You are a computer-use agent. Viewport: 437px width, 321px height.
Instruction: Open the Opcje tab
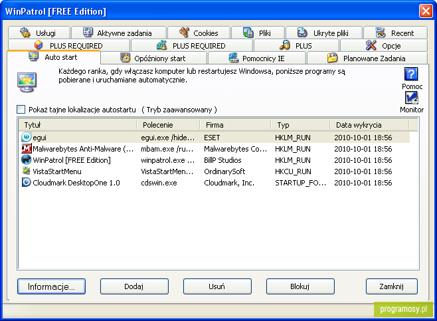point(384,45)
